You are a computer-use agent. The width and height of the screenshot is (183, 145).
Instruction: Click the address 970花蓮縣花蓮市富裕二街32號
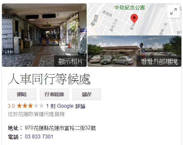coord(60,128)
